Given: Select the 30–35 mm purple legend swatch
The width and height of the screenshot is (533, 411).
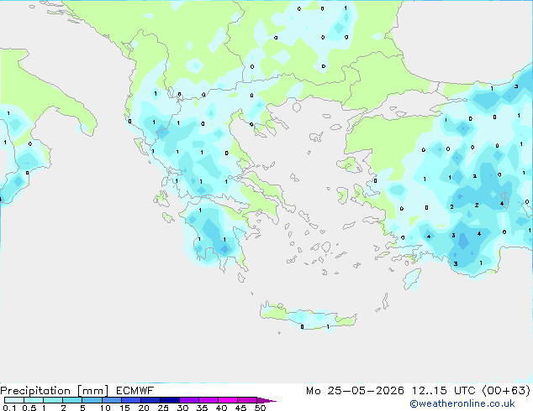Looking at the screenshot, I should pyautogui.click(x=189, y=400).
